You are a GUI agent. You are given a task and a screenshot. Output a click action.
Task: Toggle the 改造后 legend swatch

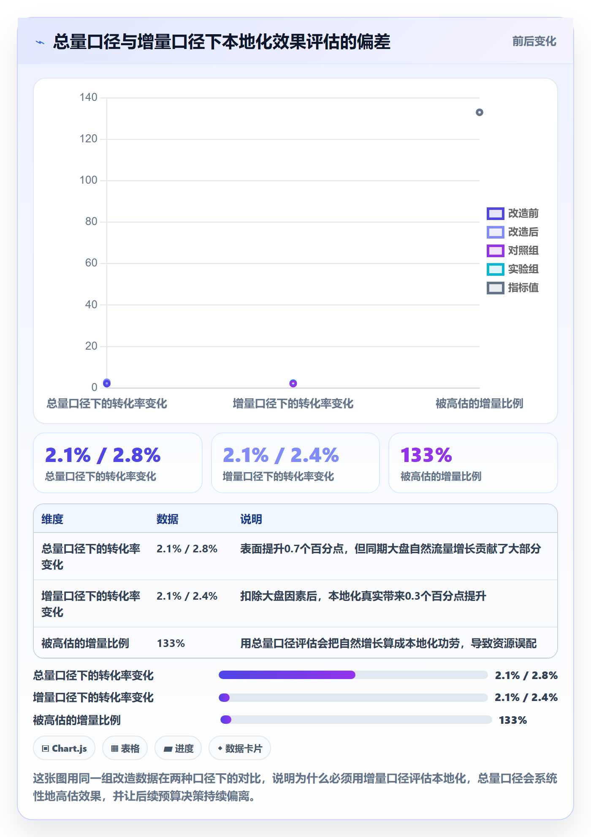[x=495, y=232]
